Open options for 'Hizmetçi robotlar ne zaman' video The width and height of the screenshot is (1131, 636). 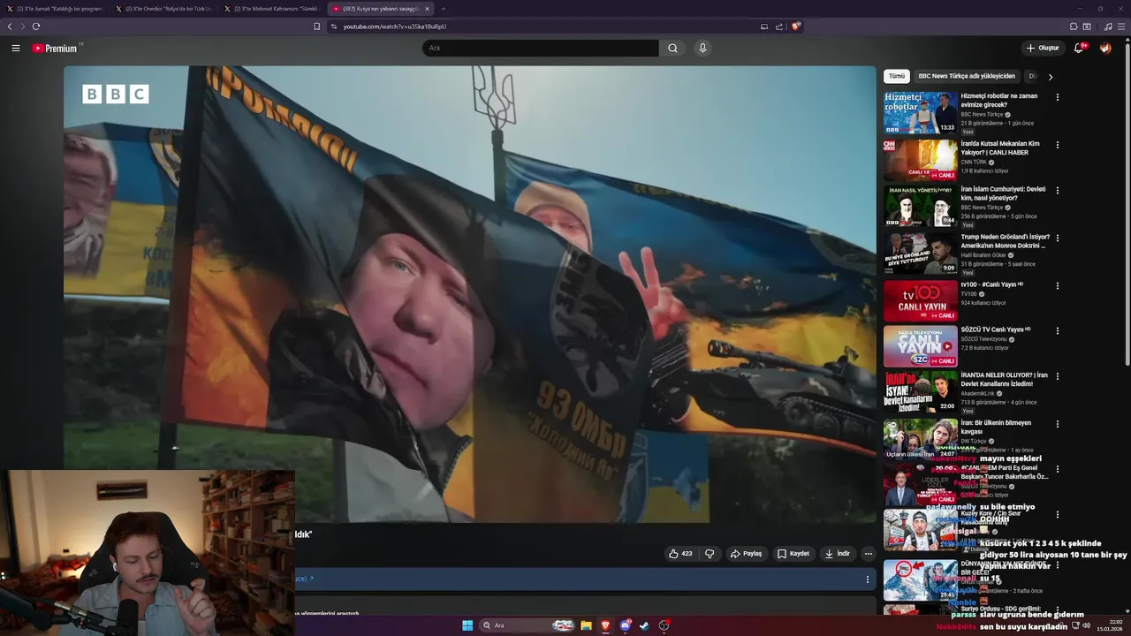click(x=1057, y=97)
